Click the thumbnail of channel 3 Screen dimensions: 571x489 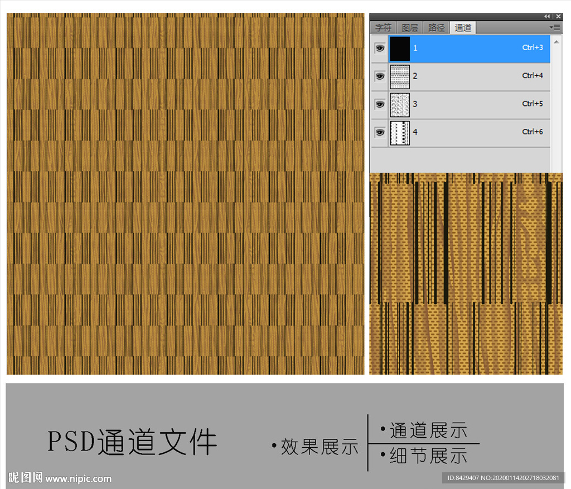tap(400, 105)
